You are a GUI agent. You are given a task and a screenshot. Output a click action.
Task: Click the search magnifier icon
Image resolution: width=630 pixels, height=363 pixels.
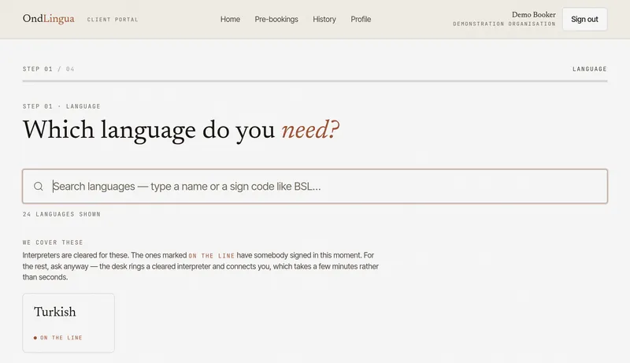pyautogui.click(x=38, y=187)
